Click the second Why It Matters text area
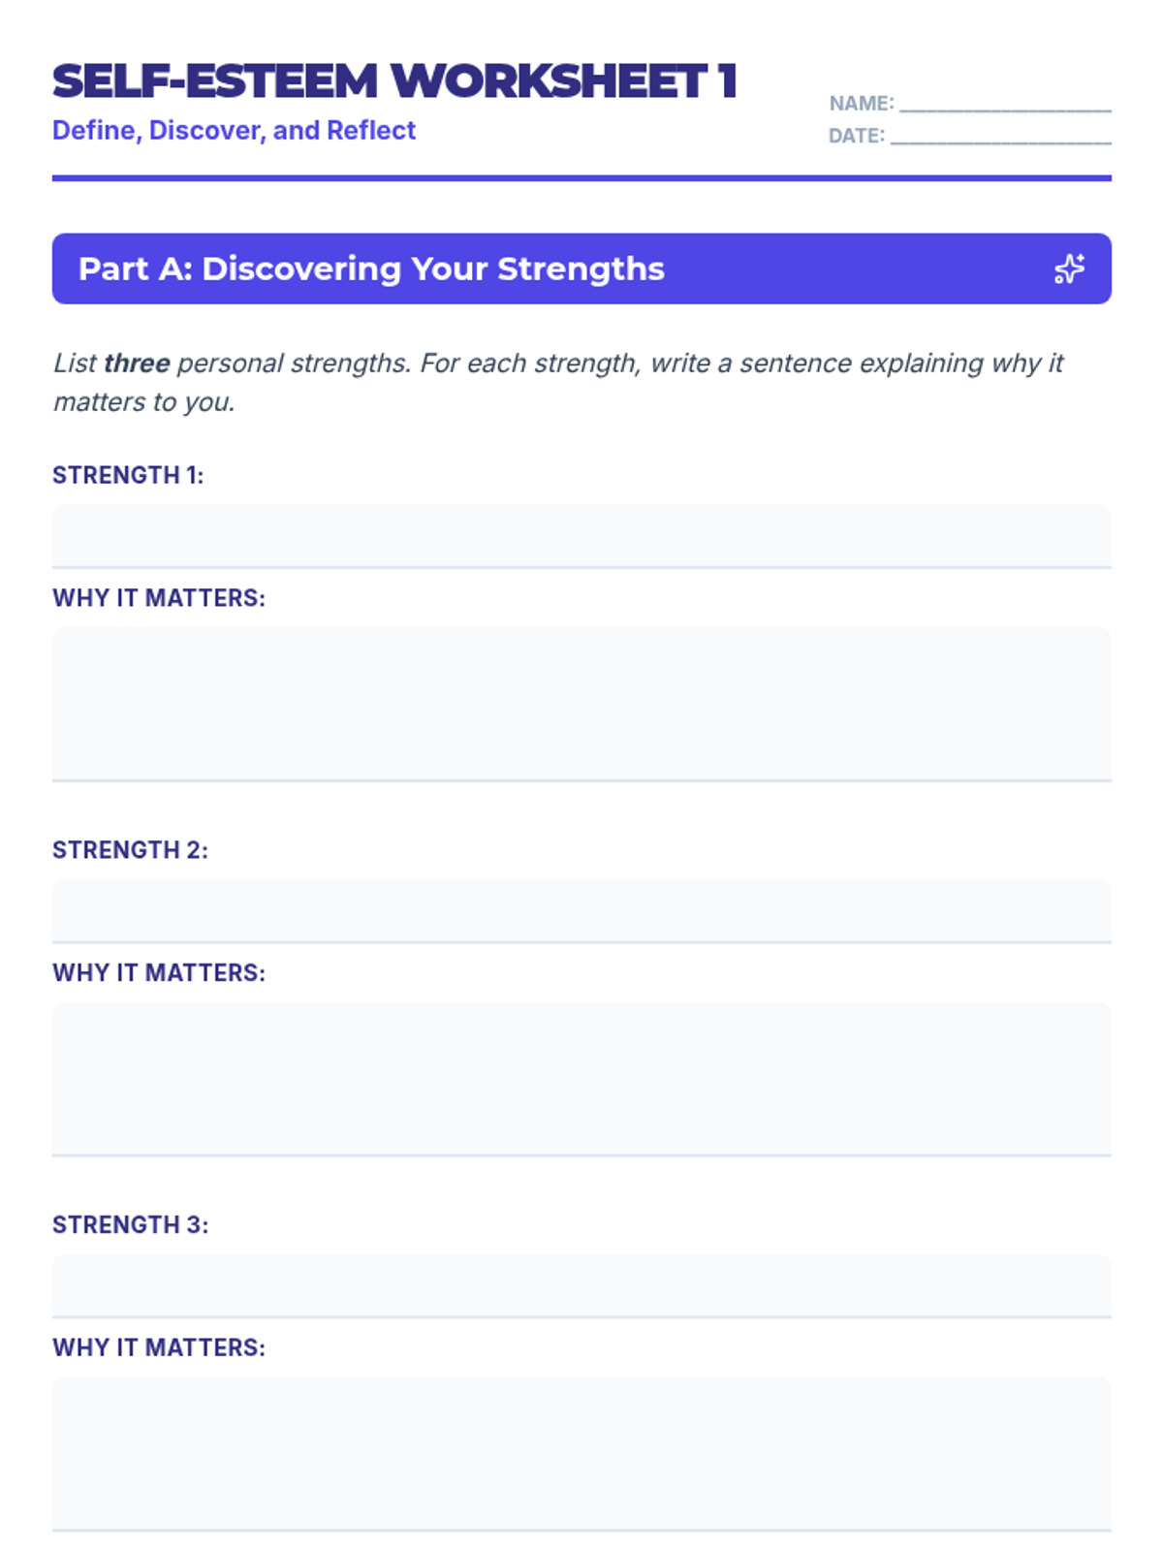 point(581,1077)
